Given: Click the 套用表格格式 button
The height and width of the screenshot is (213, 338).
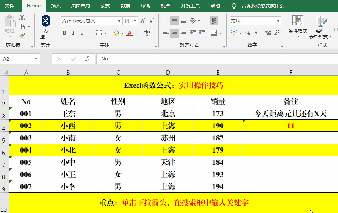Looking at the screenshot, I should click(320, 27).
